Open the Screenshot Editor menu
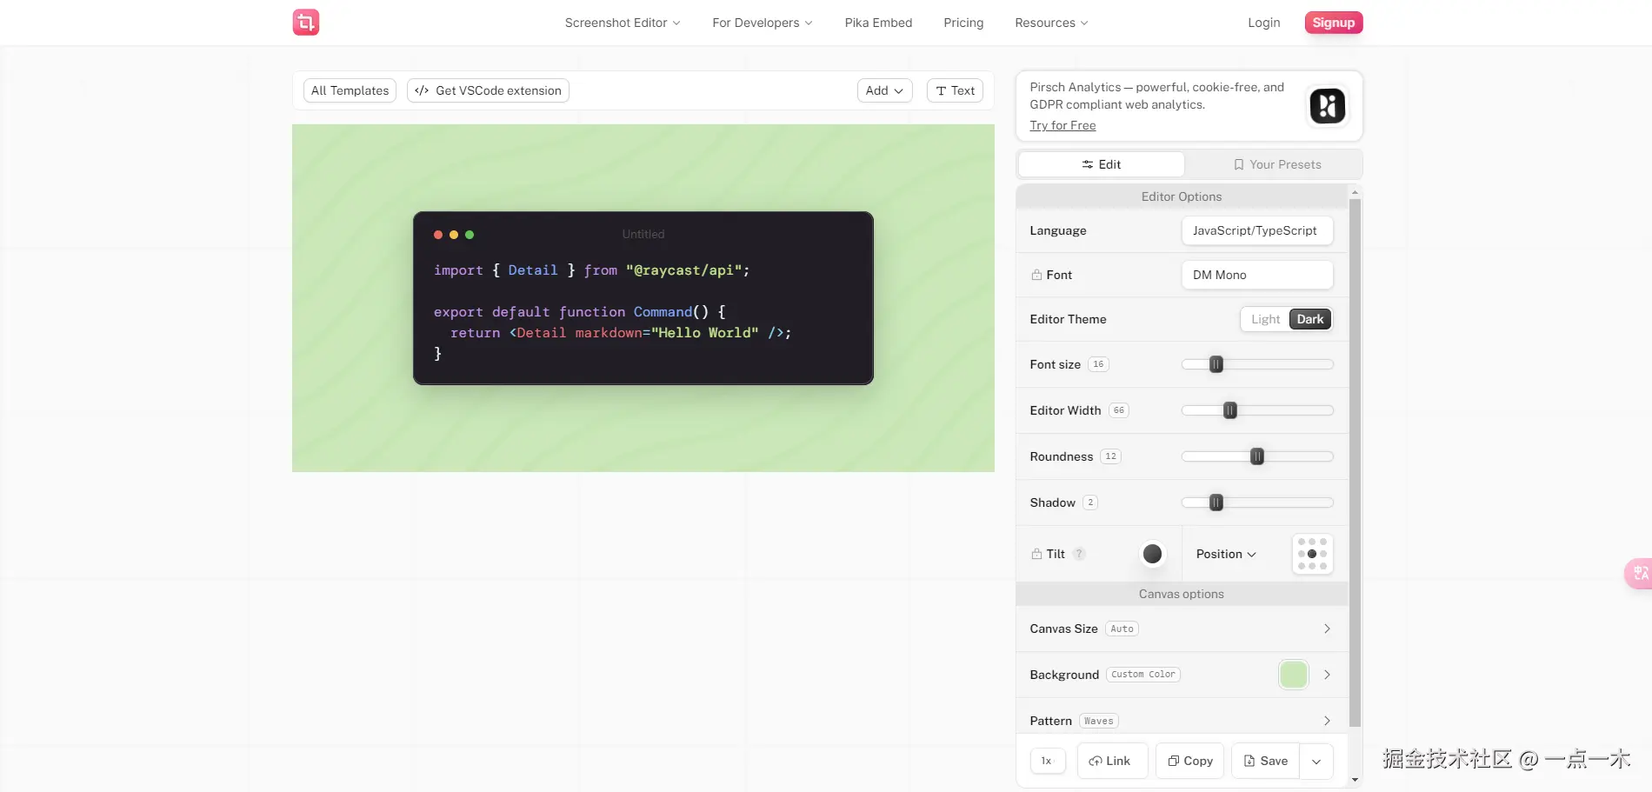The height and width of the screenshot is (792, 1652). [623, 23]
